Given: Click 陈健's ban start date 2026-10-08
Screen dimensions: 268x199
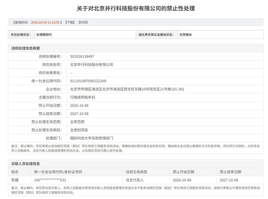Looking at the screenshot, I should pyautogui.click(x=182, y=180).
